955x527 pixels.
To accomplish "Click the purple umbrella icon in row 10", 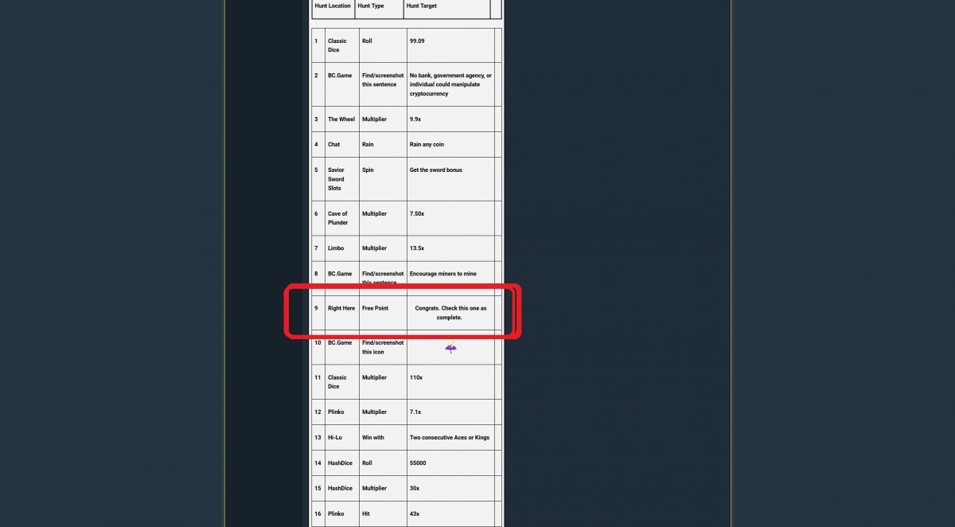I will pyautogui.click(x=450, y=347).
